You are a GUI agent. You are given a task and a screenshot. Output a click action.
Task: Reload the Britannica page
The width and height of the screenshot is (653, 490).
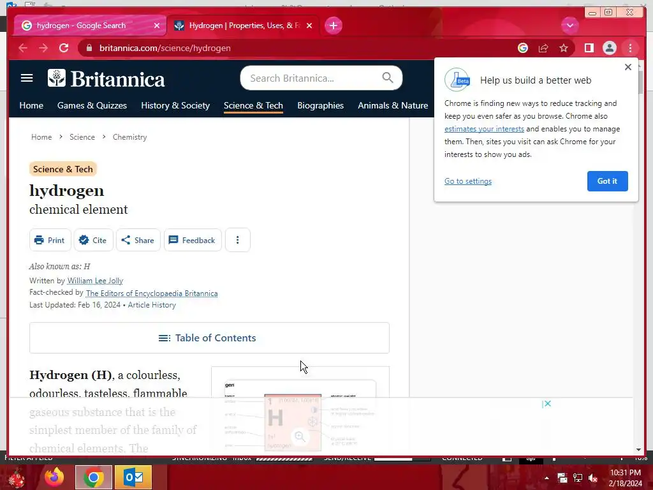(64, 48)
